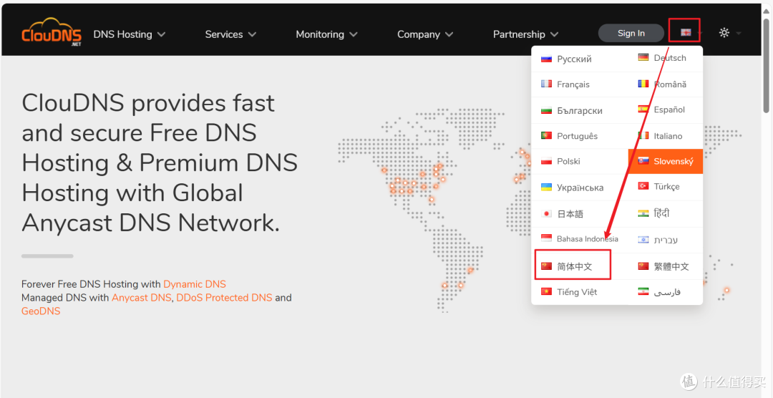The width and height of the screenshot is (773, 398).
Task: Click the German flag icon
Action: point(643,58)
